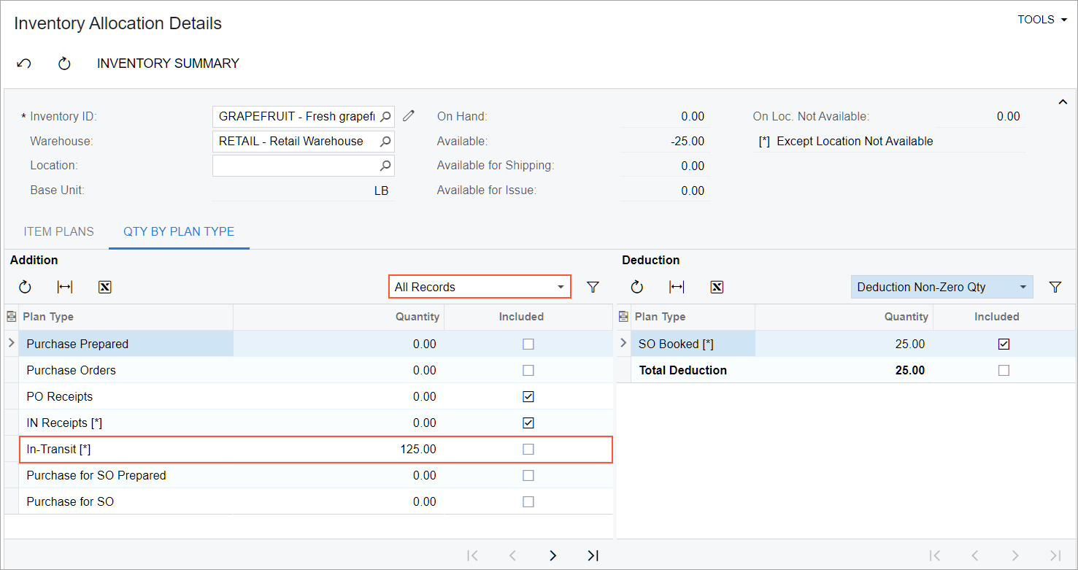The height and width of the screenshot is (570, 1078).
Task: Toggle the Included checkbox for In-Transit
Action: coord(528,449)
